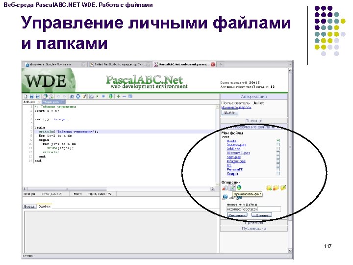The image size is (353, 265).
Task: Expand the Примеры section header
Action: pos(254,222)
